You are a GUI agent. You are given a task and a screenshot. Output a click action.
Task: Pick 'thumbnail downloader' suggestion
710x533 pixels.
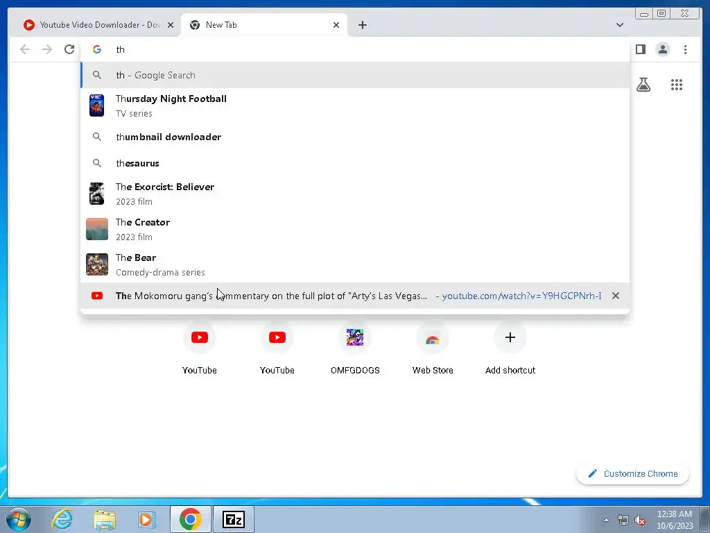(x=354, y=137)
